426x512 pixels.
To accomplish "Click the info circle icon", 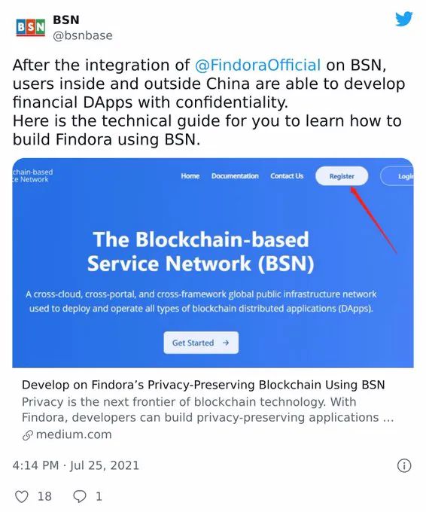I will click(404, 465).
